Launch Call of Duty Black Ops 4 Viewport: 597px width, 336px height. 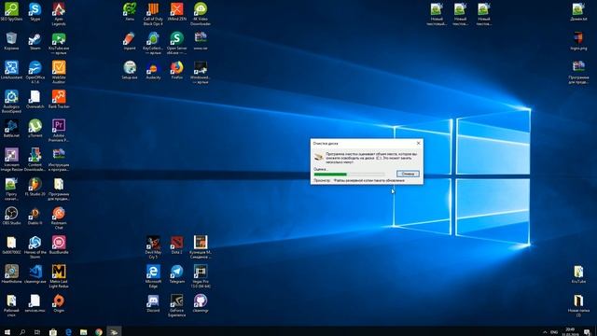click(x=153, y=14)
